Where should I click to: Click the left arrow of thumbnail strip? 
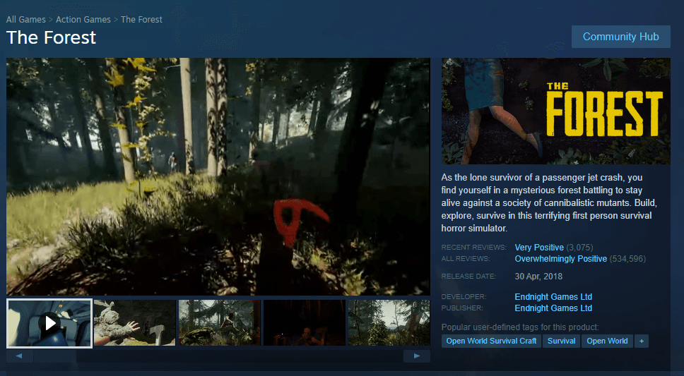pyautogui.click(x=19, y=356)
